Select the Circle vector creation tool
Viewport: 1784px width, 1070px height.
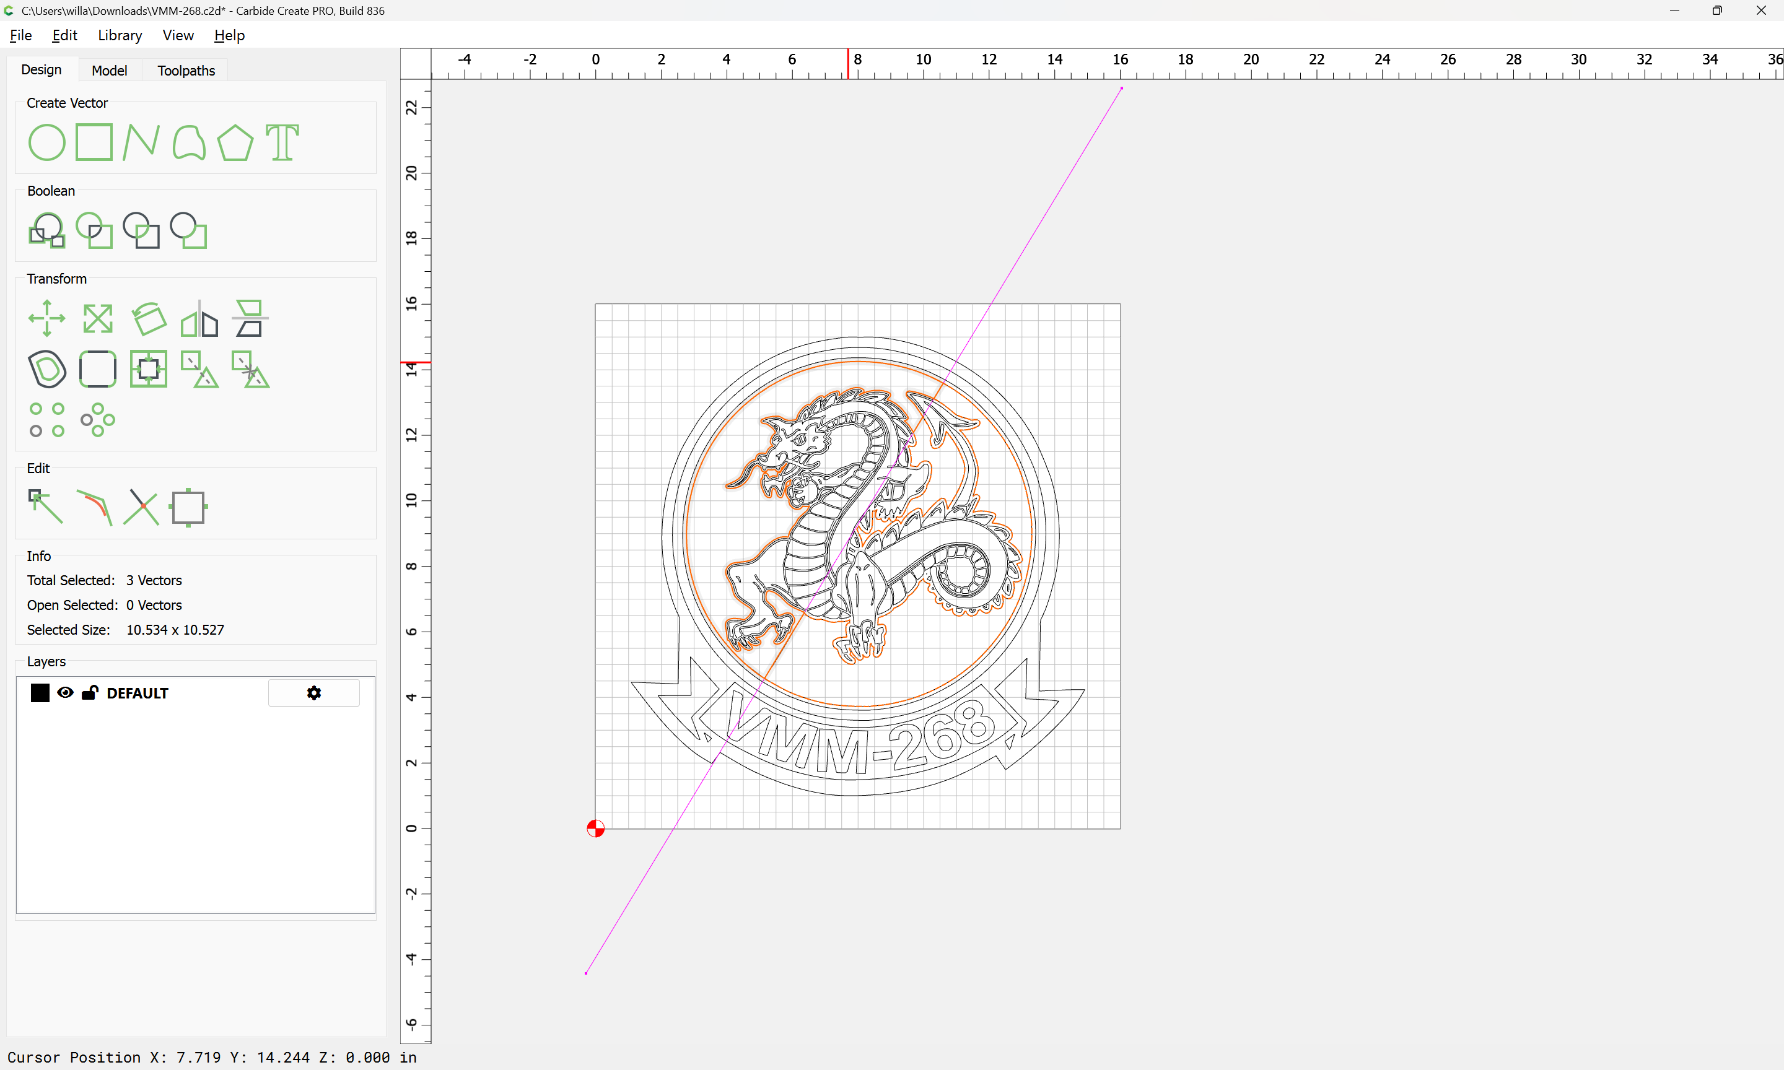click(x=47, y=142)
